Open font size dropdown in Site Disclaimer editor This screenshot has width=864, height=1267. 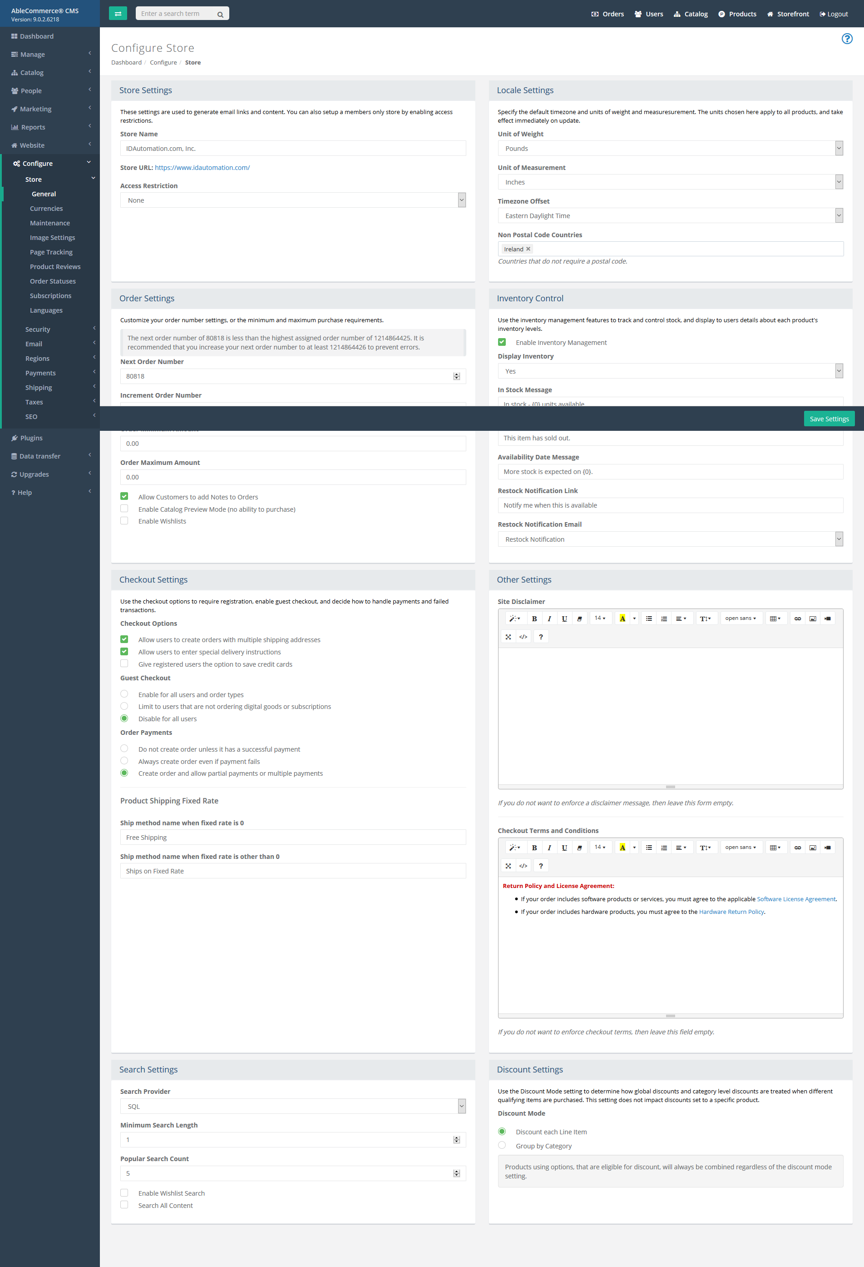click(x=600, y=618)
